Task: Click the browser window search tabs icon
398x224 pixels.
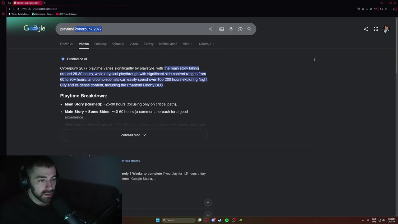Action: [382, 3]
